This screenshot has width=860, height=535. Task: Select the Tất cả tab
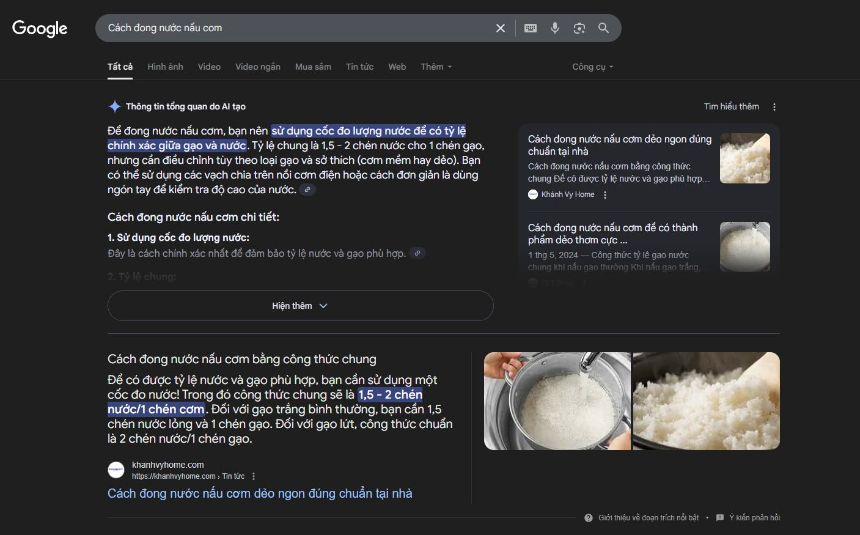(x=120, y=67)
